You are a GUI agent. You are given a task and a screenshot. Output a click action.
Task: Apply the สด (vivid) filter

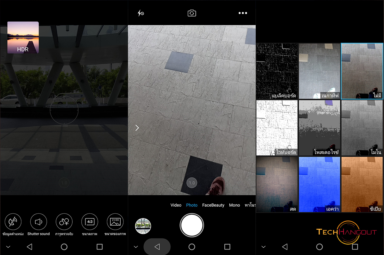coord(277,185)
